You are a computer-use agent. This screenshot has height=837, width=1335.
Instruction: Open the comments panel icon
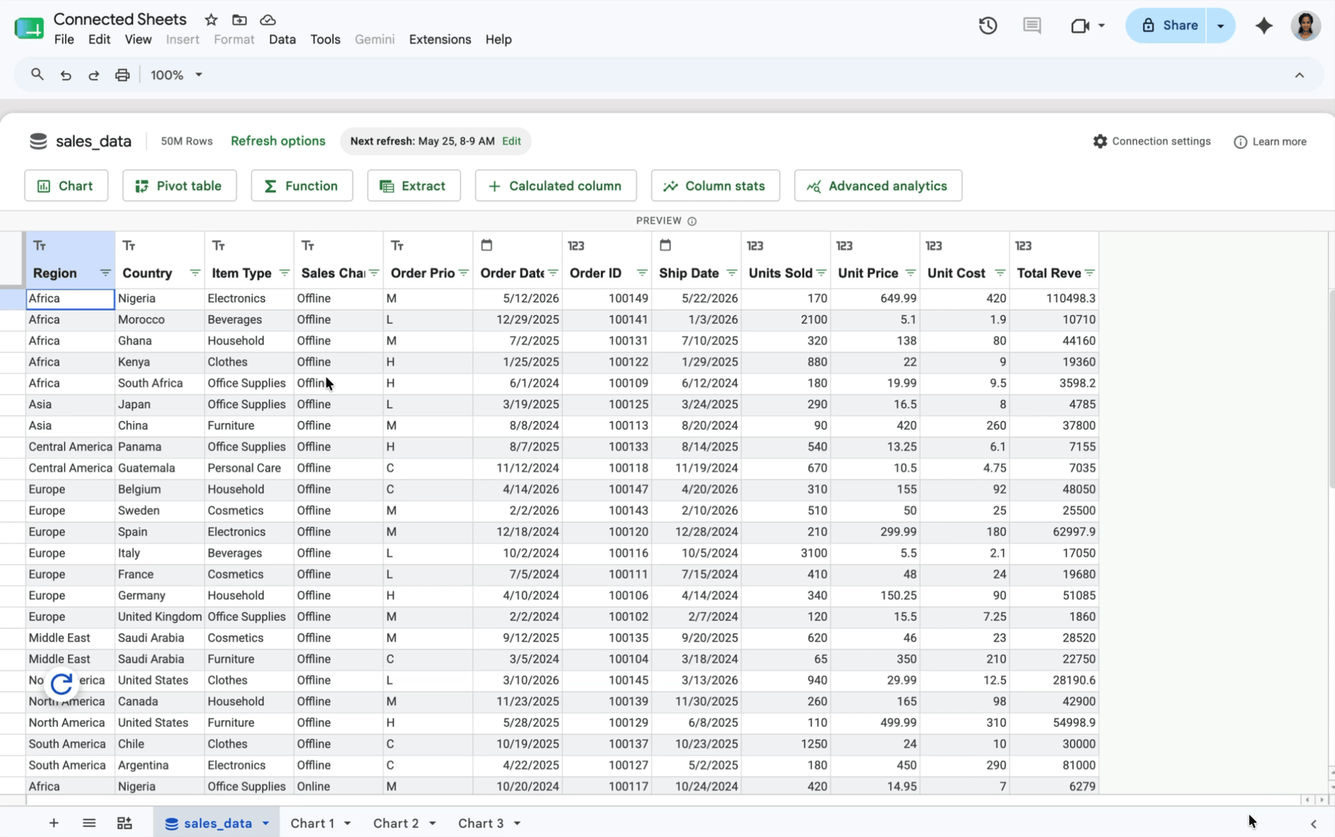[1032, 26]
